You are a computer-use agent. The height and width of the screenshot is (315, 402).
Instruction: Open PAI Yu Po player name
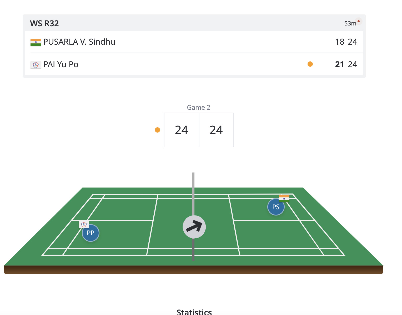(x=61, y=65)
